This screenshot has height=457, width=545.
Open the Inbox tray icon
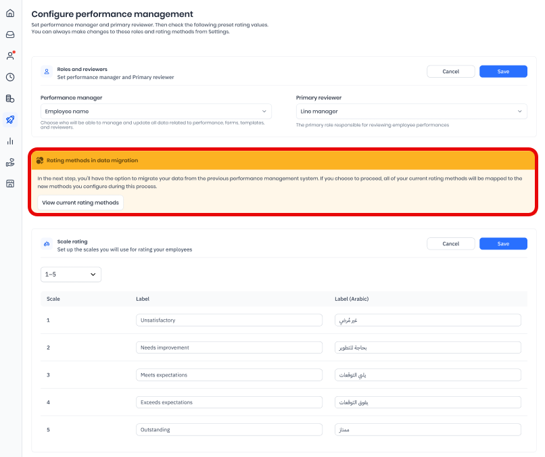pos(10,34)
